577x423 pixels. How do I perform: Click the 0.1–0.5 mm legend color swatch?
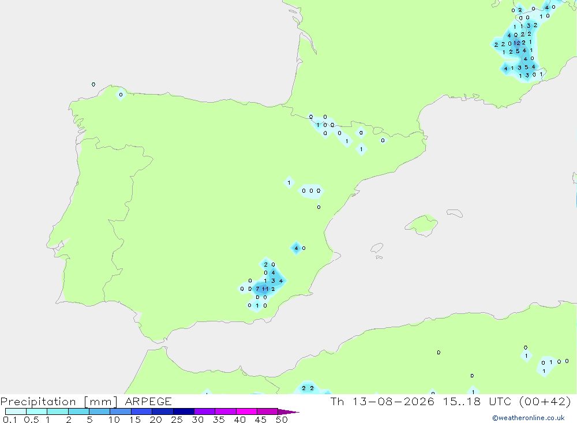click(x=16, y=411)
